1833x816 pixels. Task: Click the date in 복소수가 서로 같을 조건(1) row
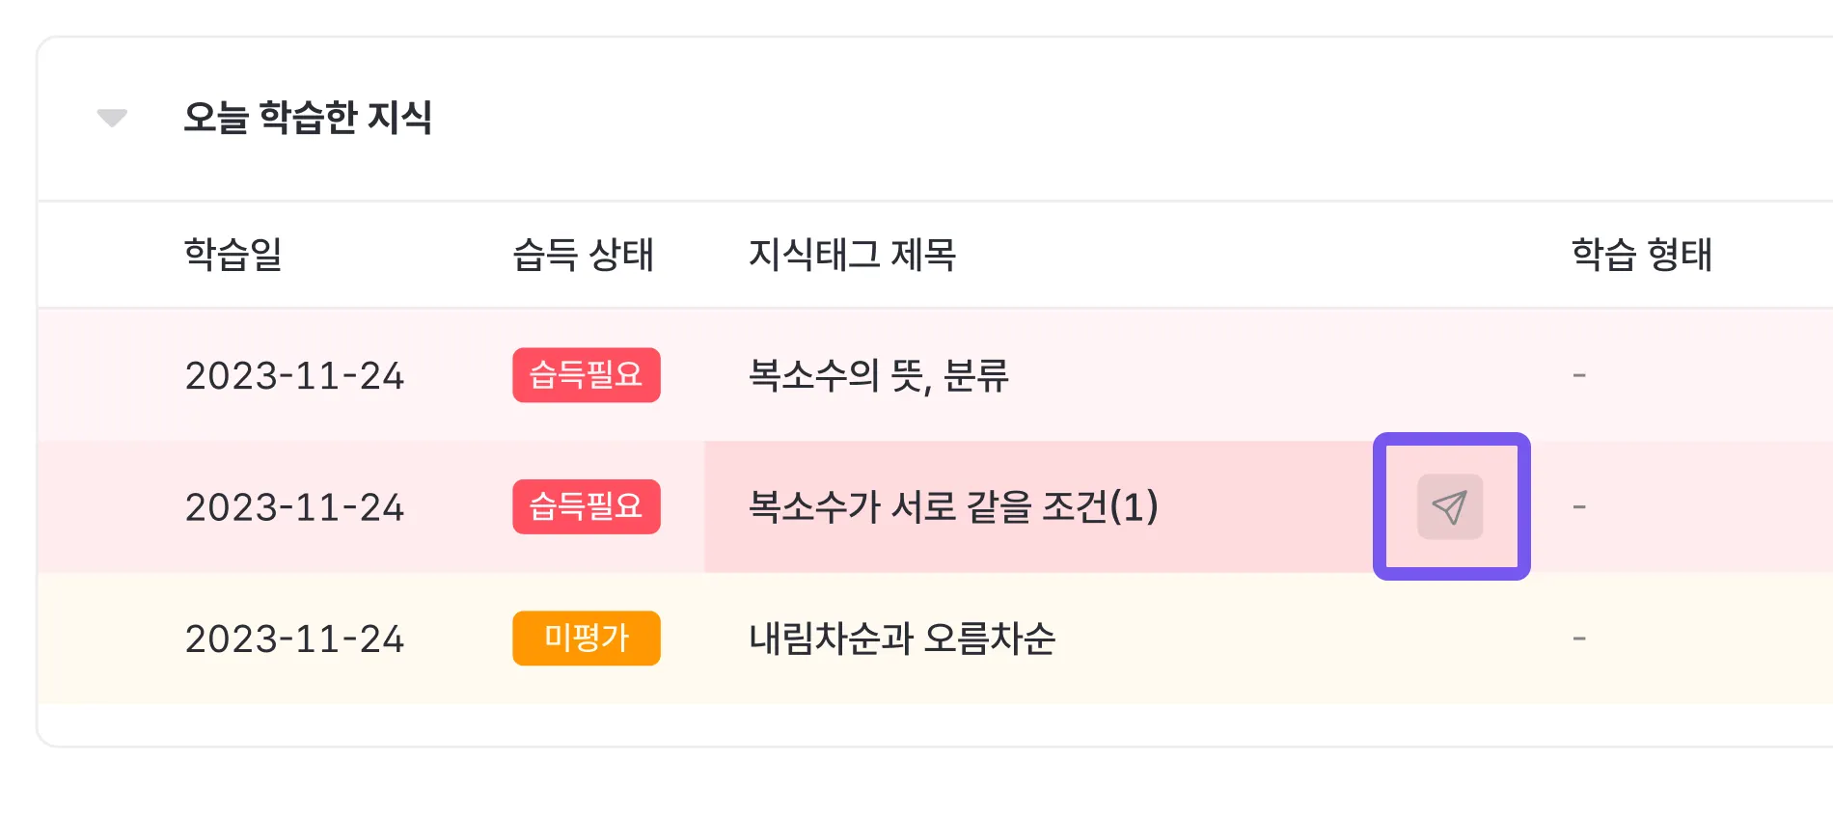(x=294, y=506)
